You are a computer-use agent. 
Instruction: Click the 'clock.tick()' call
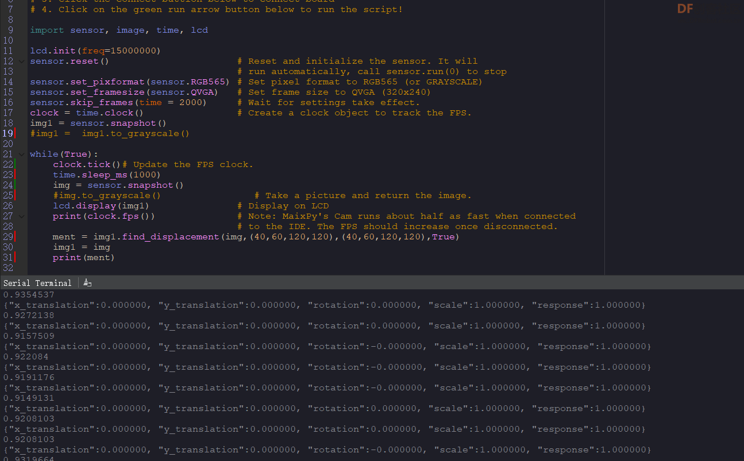(x=87, y=165)
